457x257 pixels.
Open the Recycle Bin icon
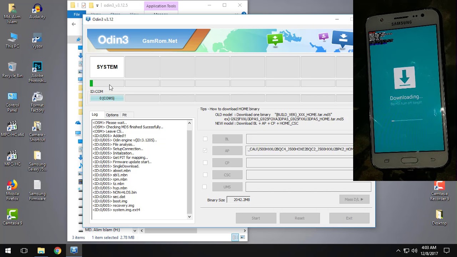[x=12, y=70]
